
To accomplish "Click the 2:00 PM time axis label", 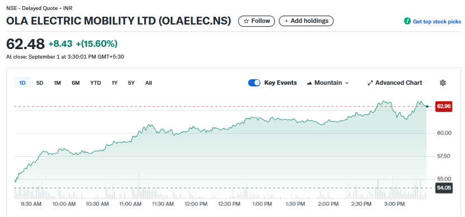I will pos(328,204).
